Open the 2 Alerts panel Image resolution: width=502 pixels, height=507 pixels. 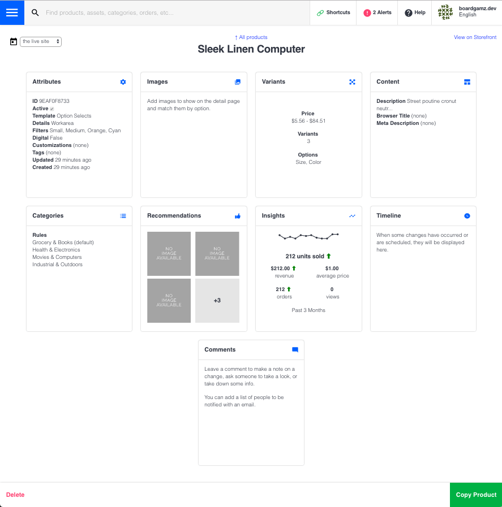pos(377,12)
